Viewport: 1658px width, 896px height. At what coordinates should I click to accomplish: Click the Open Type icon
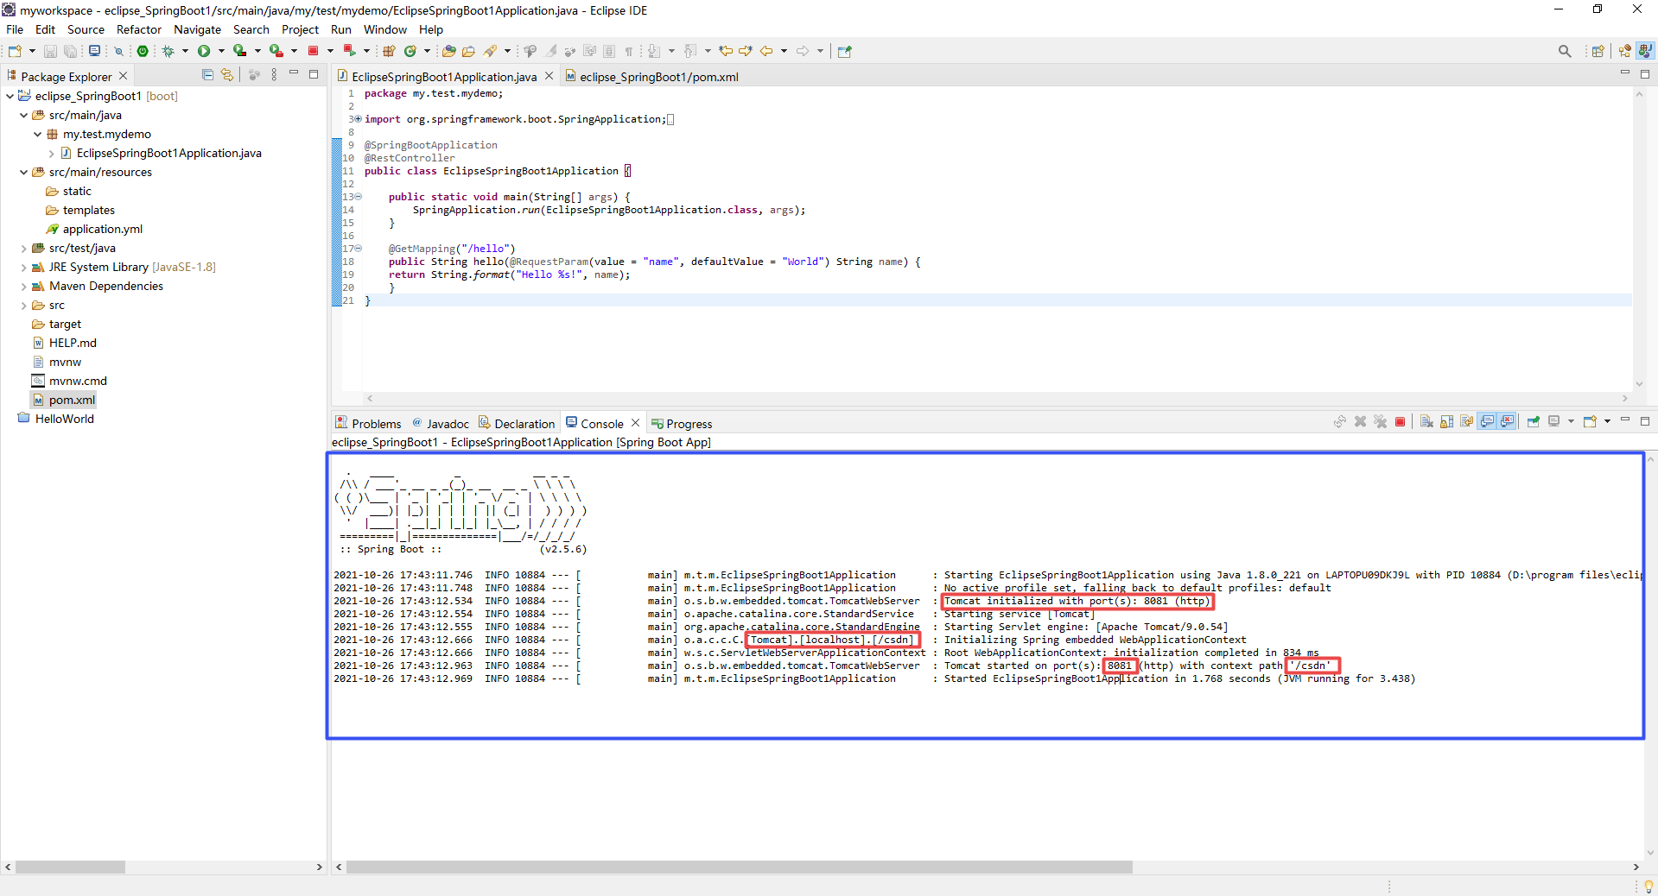pos(449,52)
